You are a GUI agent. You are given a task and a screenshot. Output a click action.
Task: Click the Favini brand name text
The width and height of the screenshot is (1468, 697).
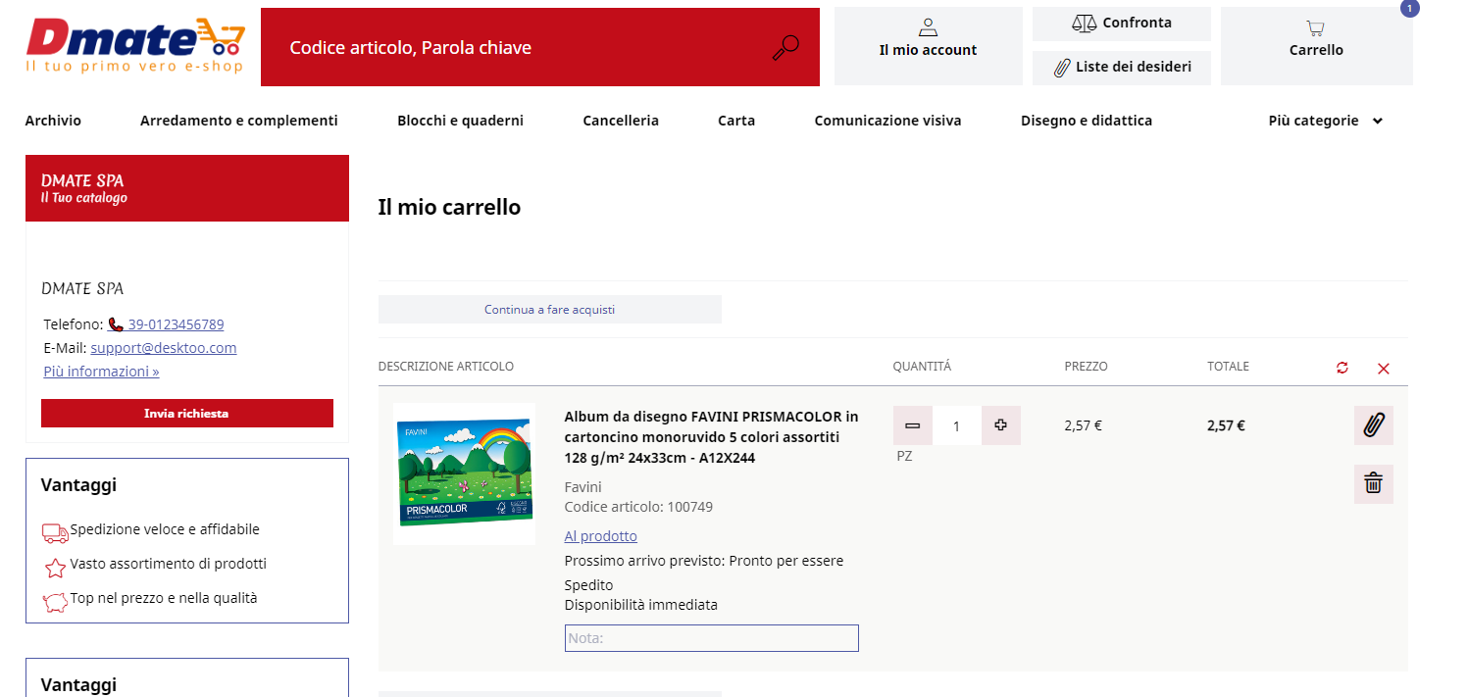(583, 487)
